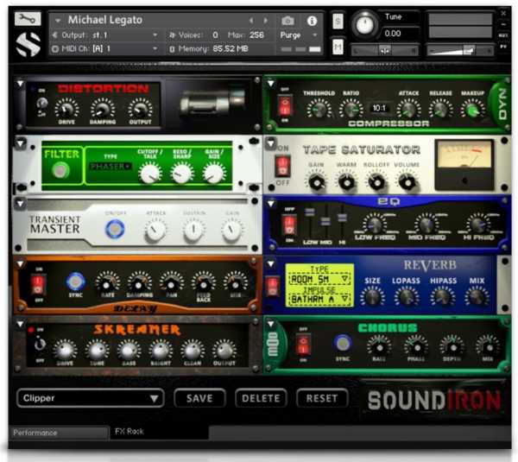
Task: Click the Delay Sync button
Action: coord(75,282)
